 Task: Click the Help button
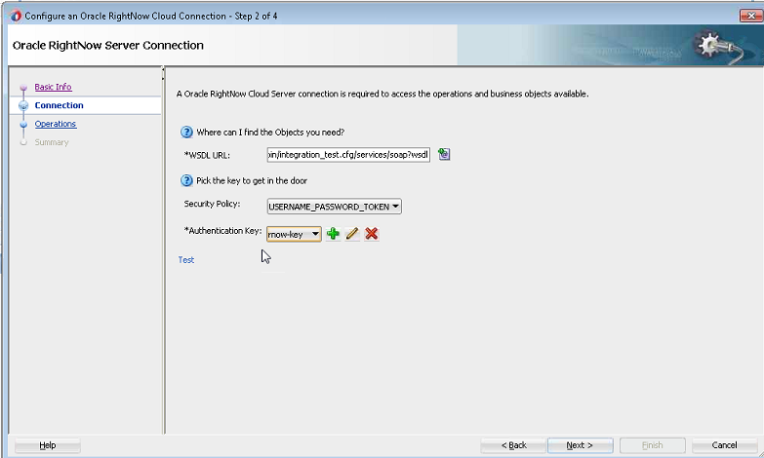click(47, 445)
